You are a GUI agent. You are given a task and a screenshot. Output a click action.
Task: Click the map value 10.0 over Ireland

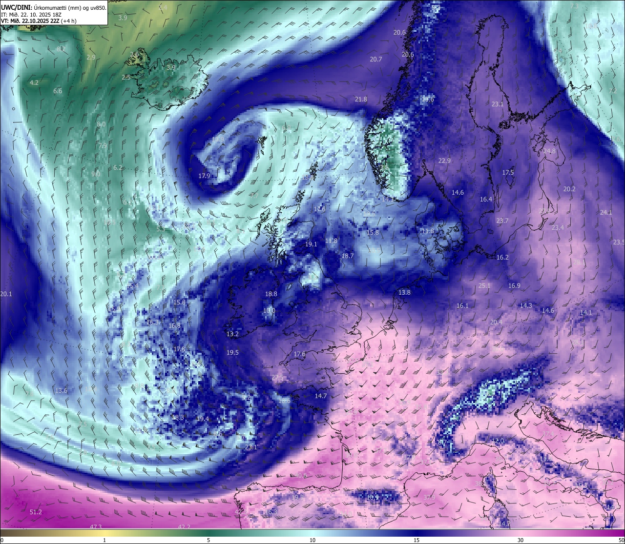point(269,310)
